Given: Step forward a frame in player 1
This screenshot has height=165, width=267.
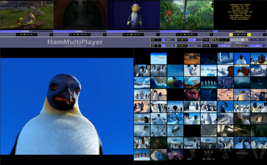Looking at the screenshot, I should pos(21,34).
